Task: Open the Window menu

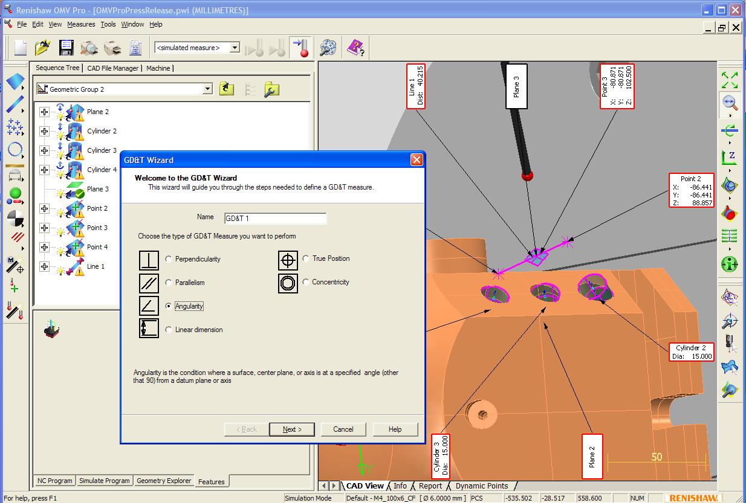Action: (132, 24)
